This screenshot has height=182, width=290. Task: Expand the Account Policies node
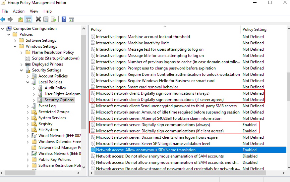coord(28,76)
